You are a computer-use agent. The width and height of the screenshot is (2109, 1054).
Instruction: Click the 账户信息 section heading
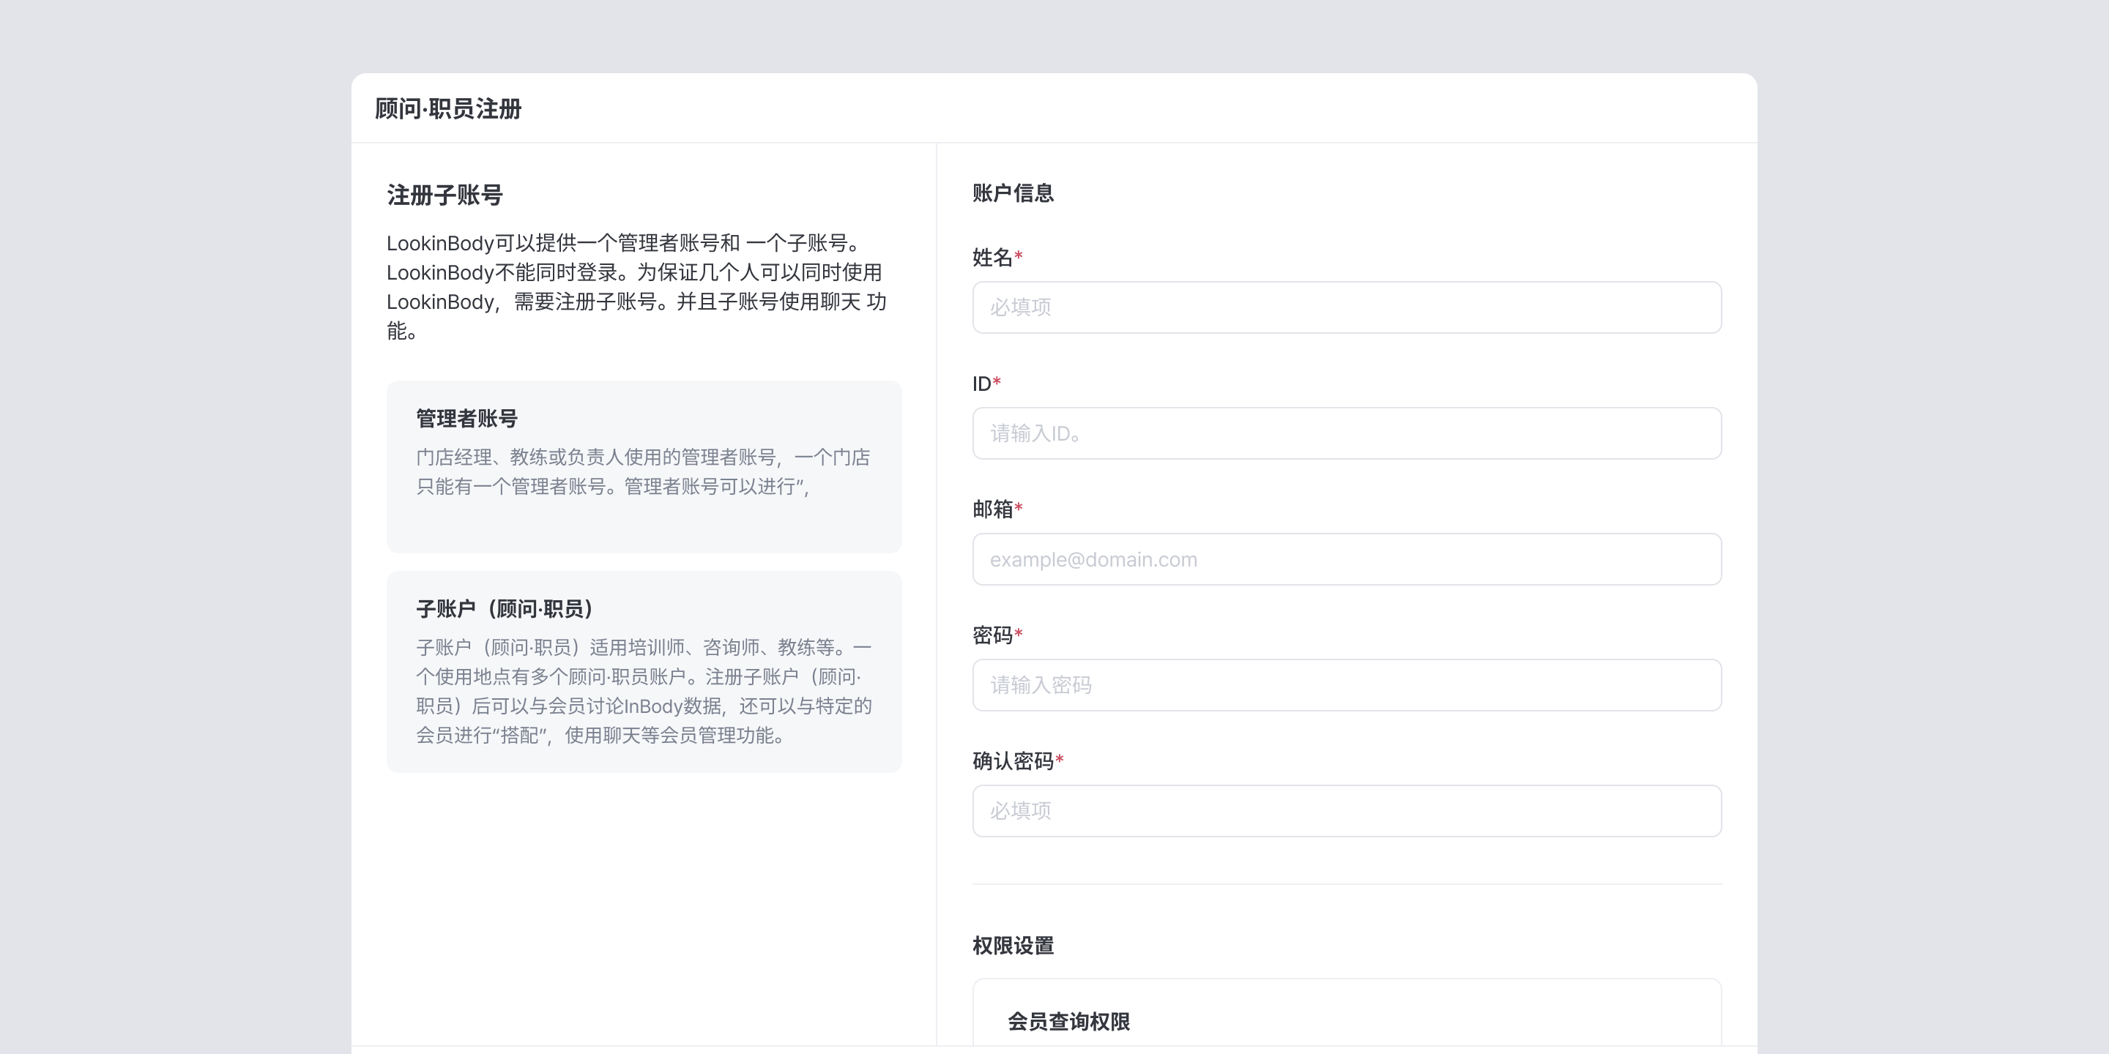(x=1013, y=193)
